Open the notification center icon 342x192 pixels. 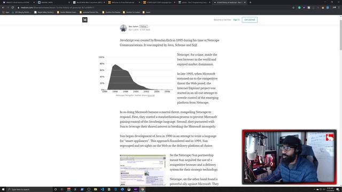click(x=338, y=189)
